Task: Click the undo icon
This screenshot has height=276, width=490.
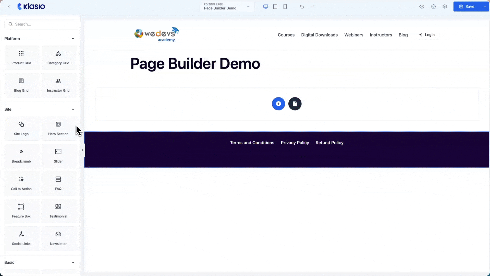Action: click(x=302, y=6)
